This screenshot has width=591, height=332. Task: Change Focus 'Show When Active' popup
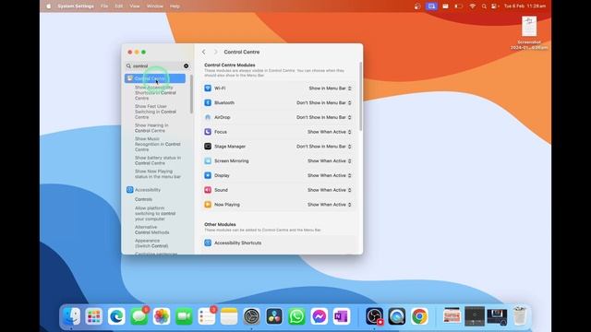pyautogui.click(x=330, y=132)
